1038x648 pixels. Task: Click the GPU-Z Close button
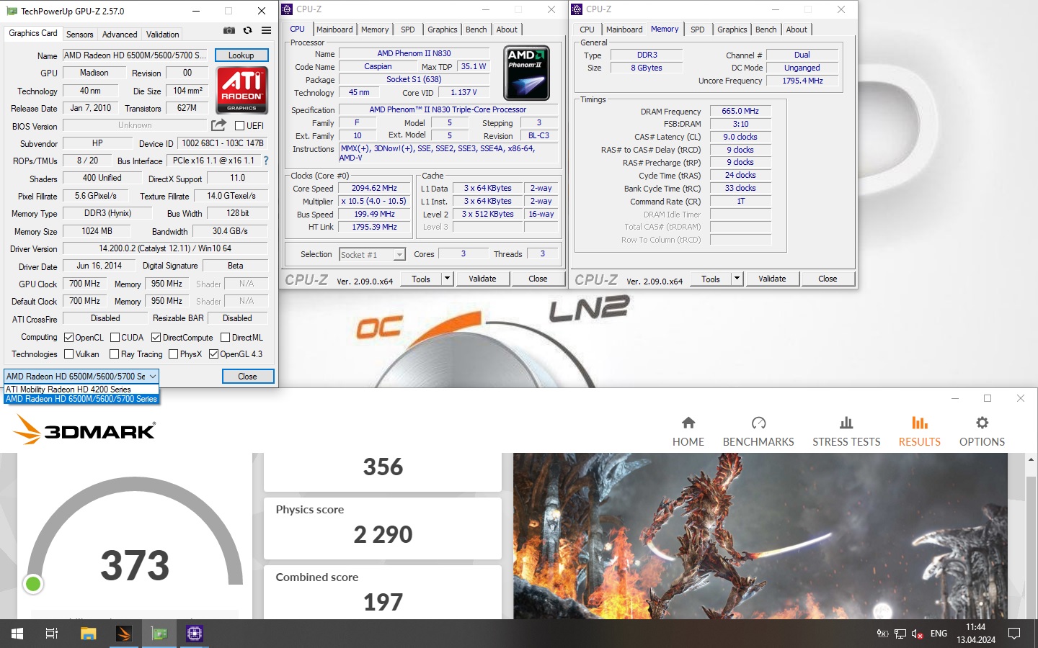247,377
